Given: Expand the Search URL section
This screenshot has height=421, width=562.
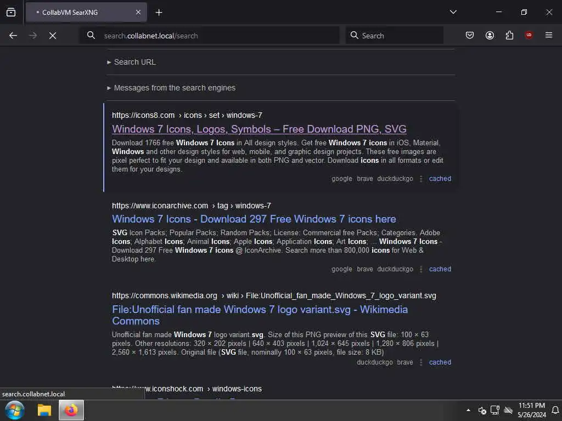Looking at the screenshot, I should tap(131, 62).
